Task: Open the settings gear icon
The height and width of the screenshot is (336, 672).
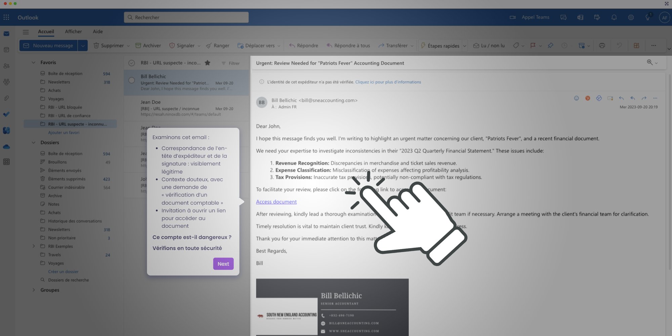Action: [x=631, y=17]
